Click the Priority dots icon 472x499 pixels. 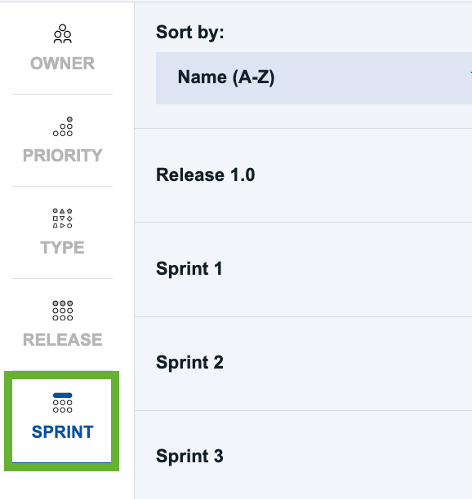tap(63, 126)
